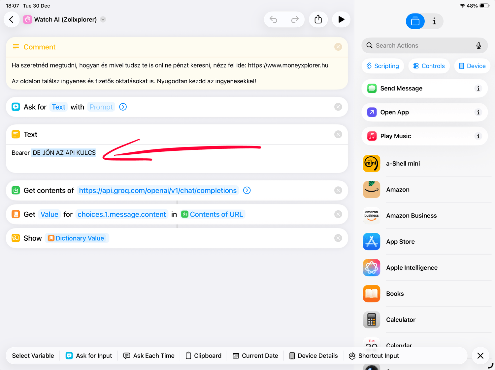Click the IDE JÖN AZ API KULCS text
Image resolution: width=495 pixels, height=370 pixels.
[x=63, y=153]
